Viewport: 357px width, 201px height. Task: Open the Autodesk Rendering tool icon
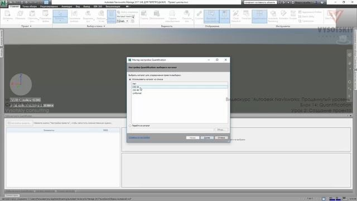pyautogui.click(x=273, y=14)
